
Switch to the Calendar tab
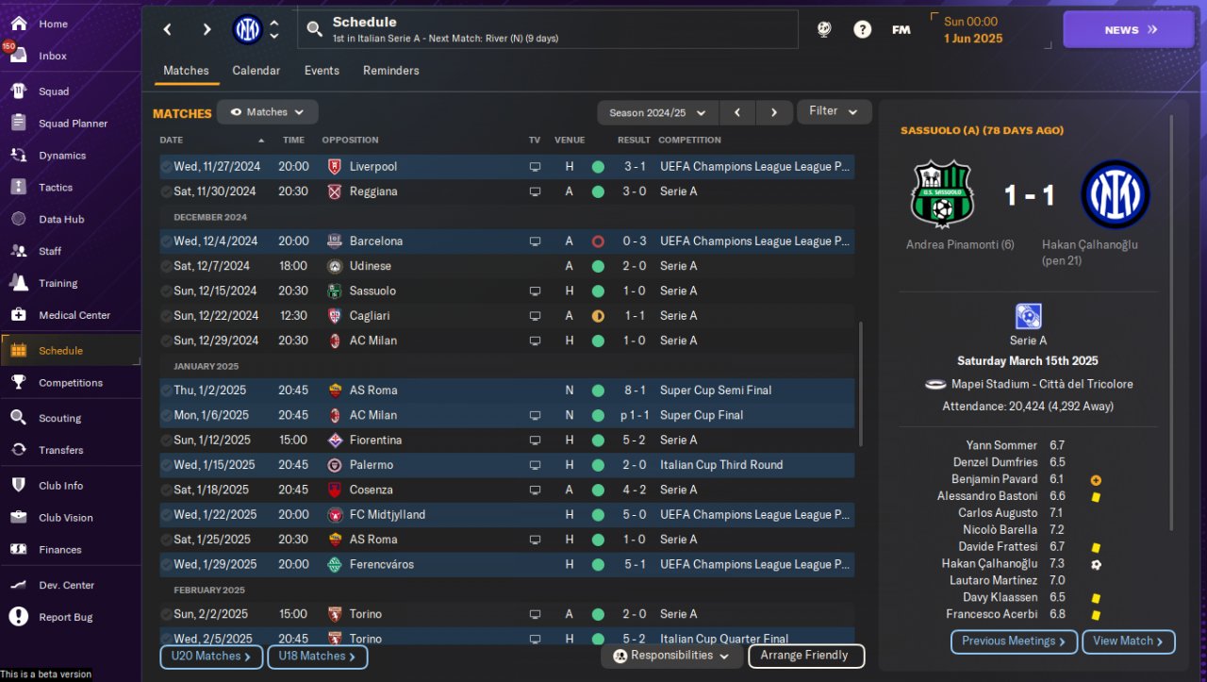click(x=256, y=71)
